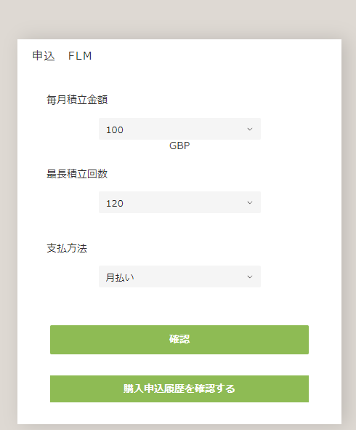Click the 申込 heading text

[44, 56]
